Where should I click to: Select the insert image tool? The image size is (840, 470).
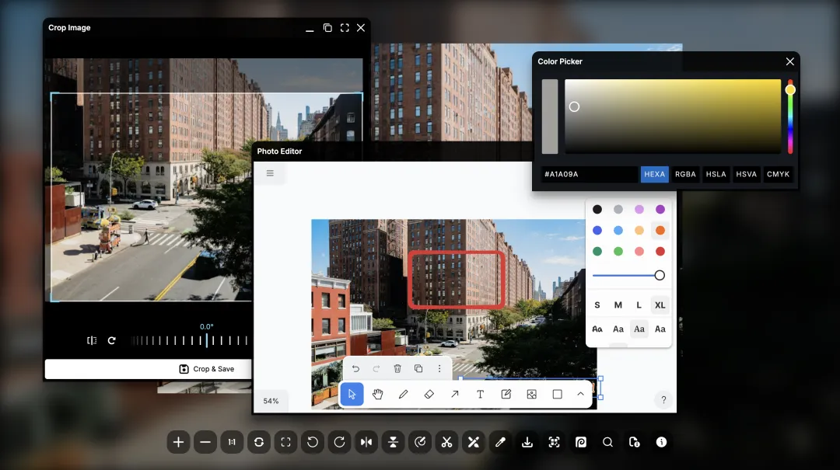[x=531, y=395]
